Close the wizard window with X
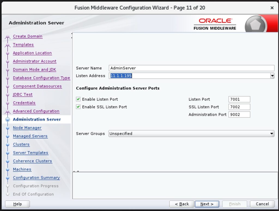The width and height of the screenshot is (279, 211). 272,8
